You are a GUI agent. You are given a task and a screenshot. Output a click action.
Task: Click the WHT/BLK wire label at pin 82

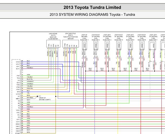pos(30,98)
